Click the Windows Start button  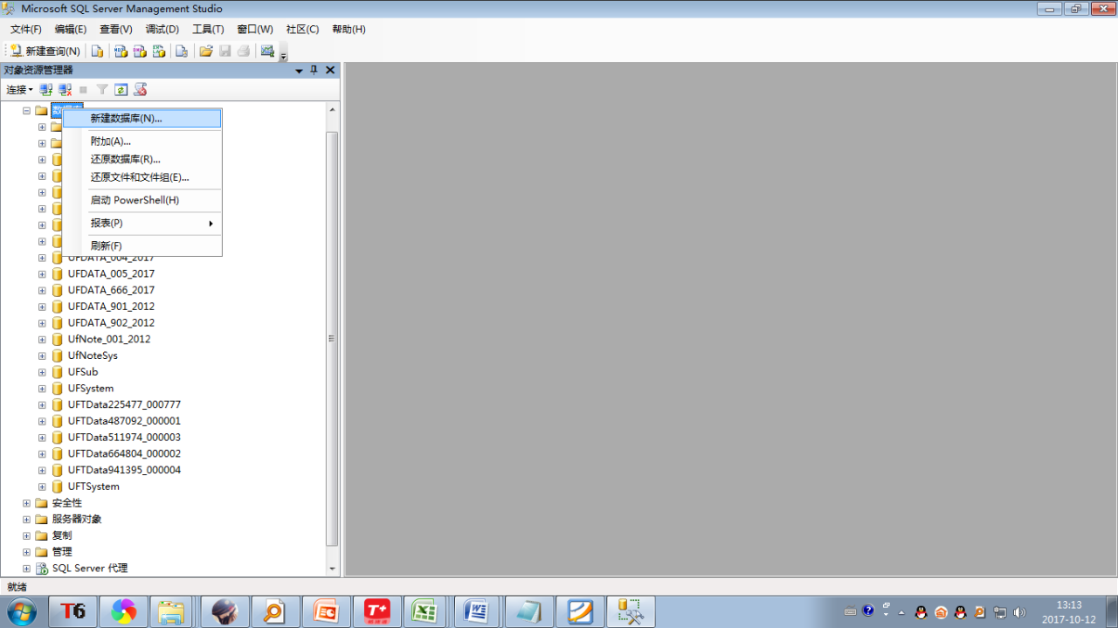click(x=21, y=611)
